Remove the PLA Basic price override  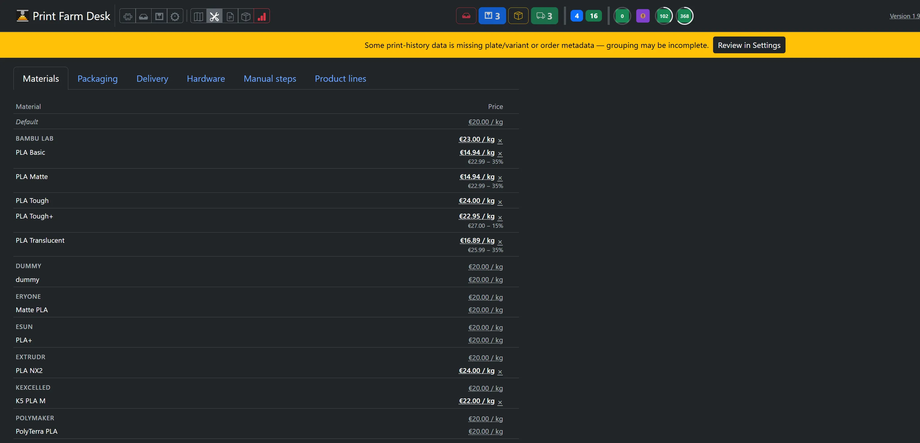(500, 154)
